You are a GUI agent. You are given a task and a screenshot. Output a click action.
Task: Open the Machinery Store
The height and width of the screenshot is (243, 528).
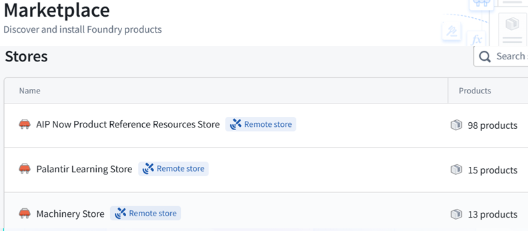coord(70,214)
